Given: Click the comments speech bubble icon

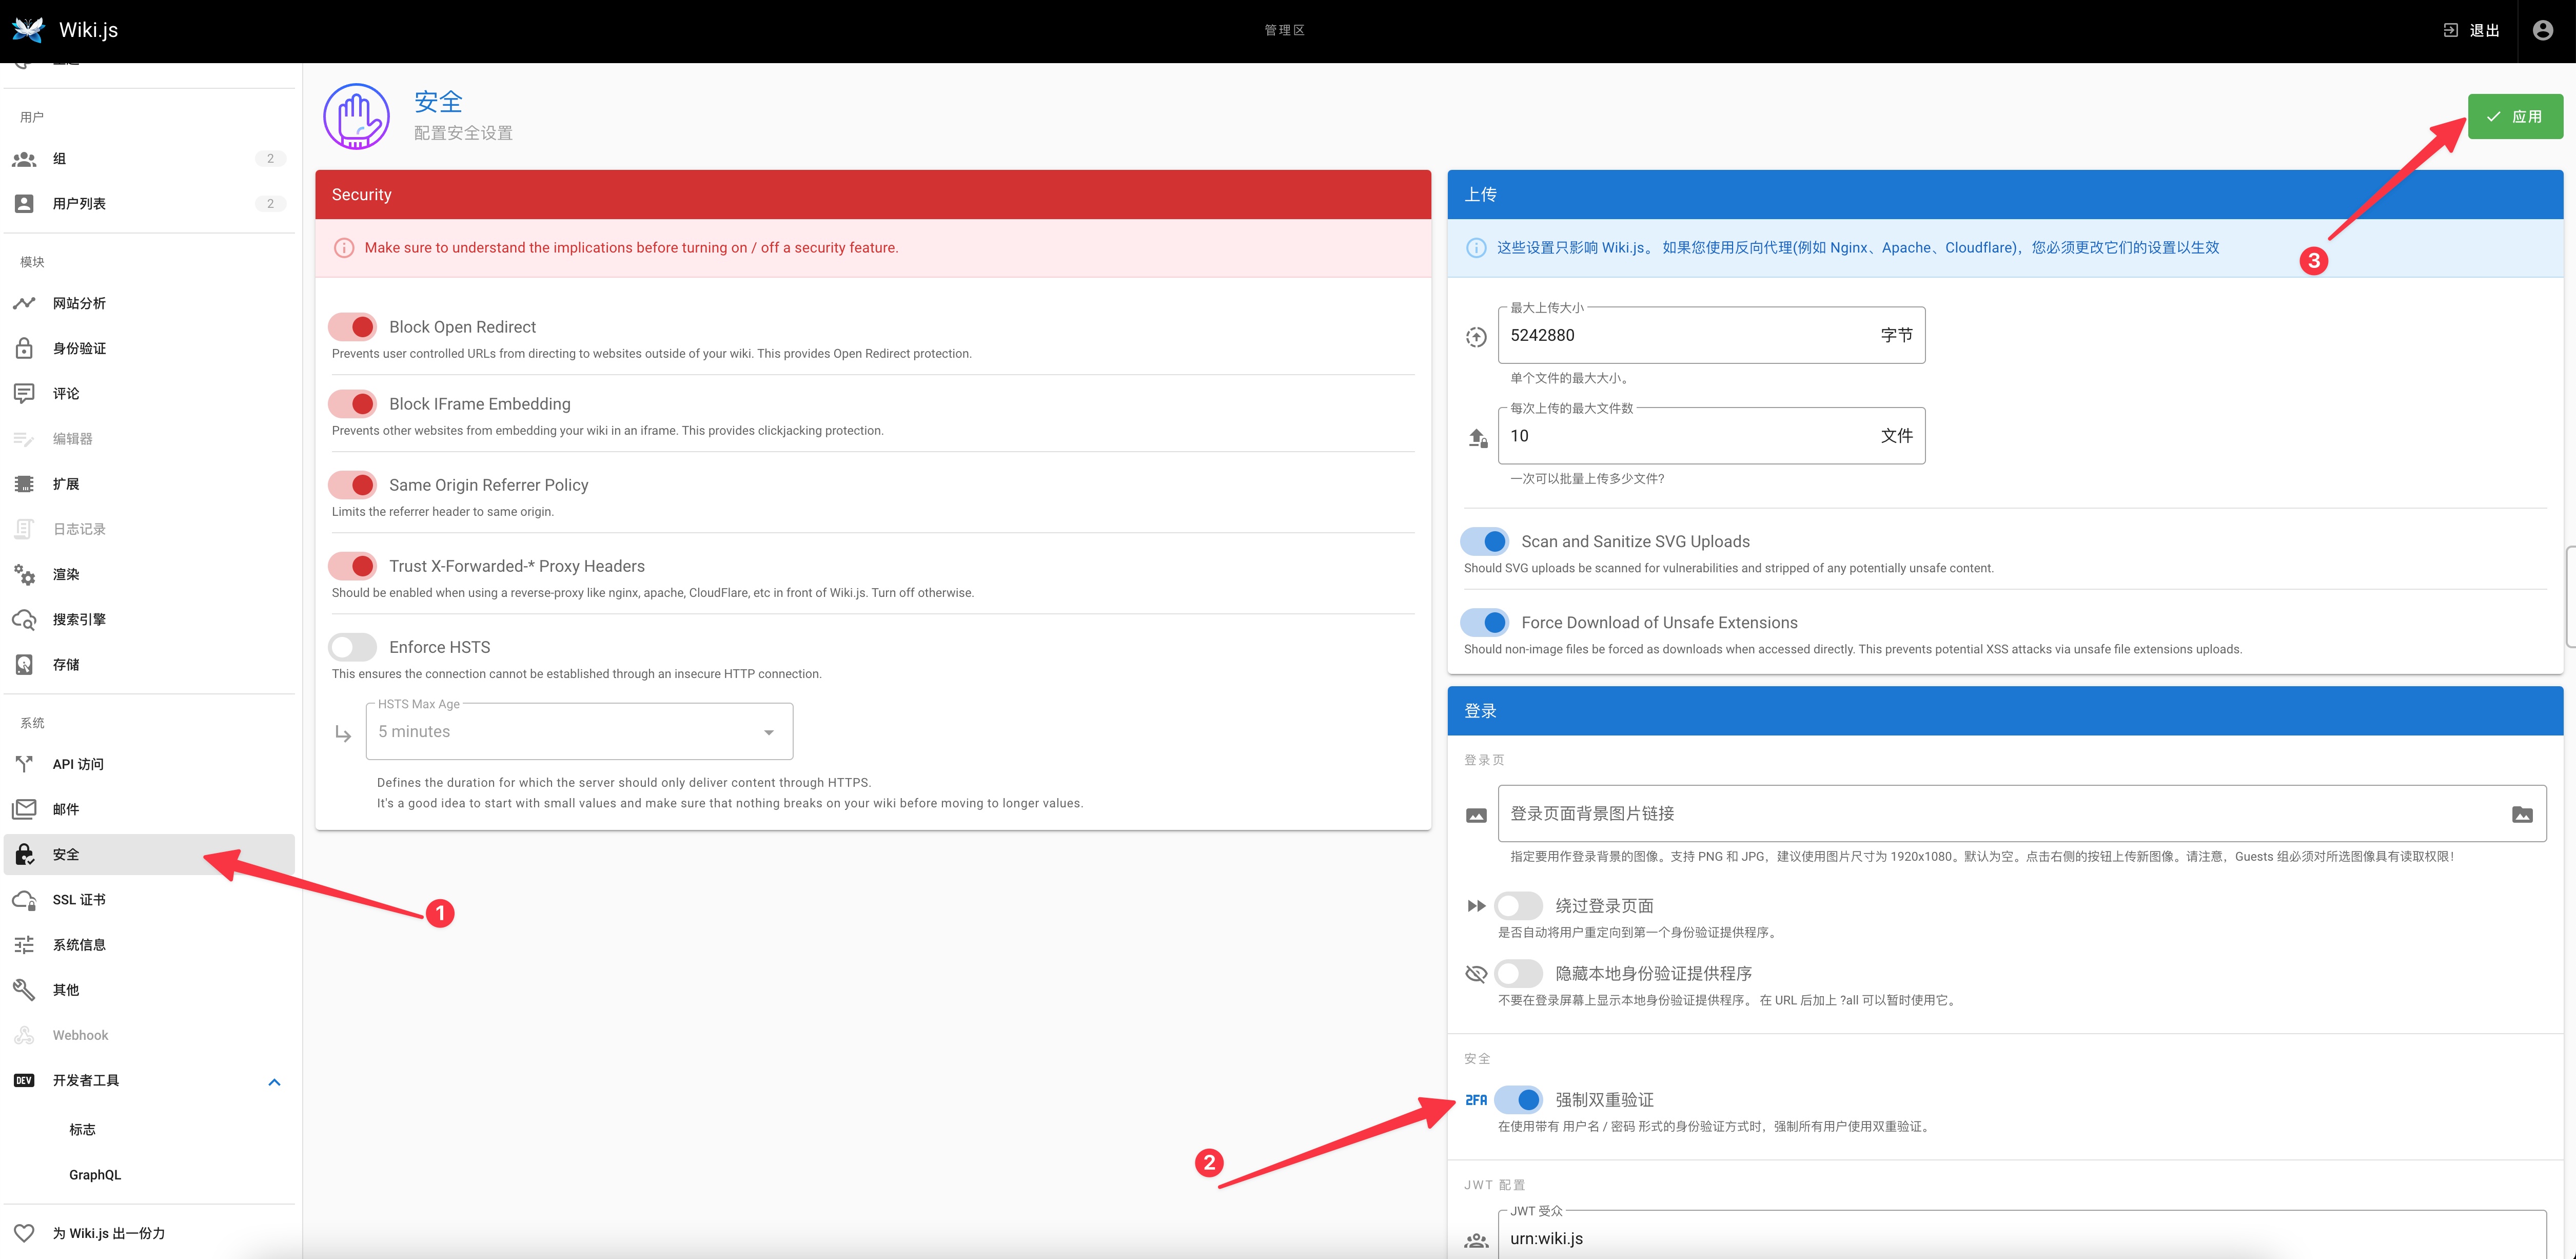Looking at the screenshot, I should (24, 393).
